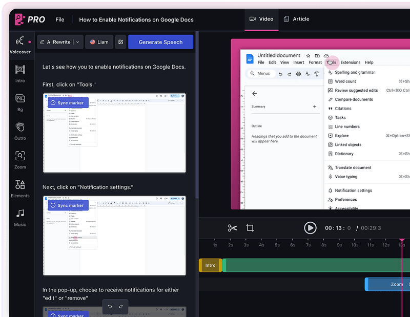Viewport: 410px width, 317px height.
Task: Open the File menu
Action: coord(60,19)
